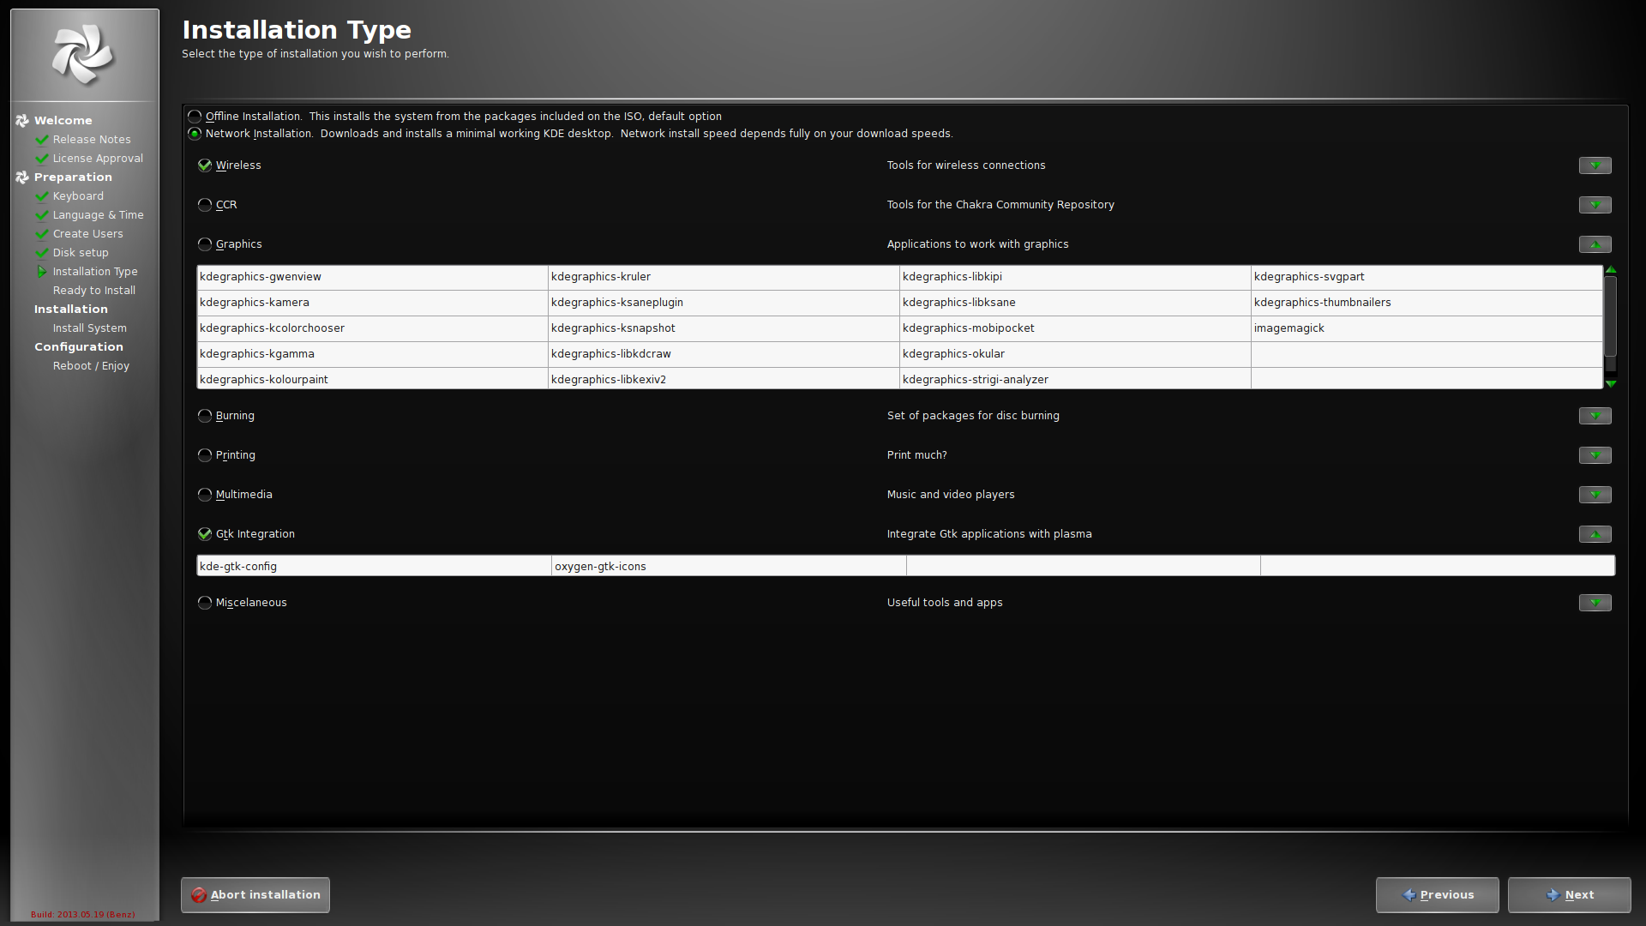Click the Graphics package list scrollbar down arrow

click(x=1611, y=383)
